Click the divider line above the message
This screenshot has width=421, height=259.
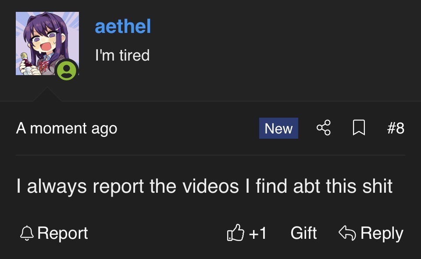pyautogui.click(x=210, y=155)
